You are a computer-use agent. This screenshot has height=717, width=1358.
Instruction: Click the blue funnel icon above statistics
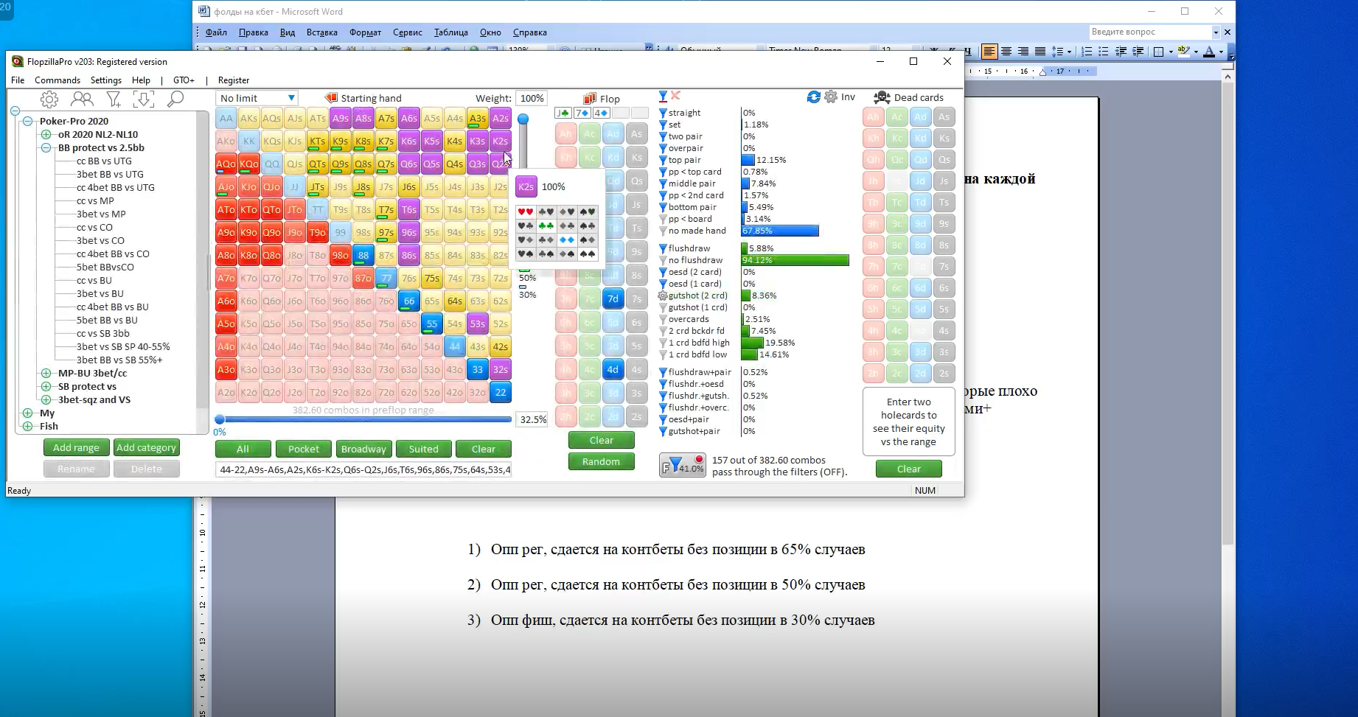[663, 97]
